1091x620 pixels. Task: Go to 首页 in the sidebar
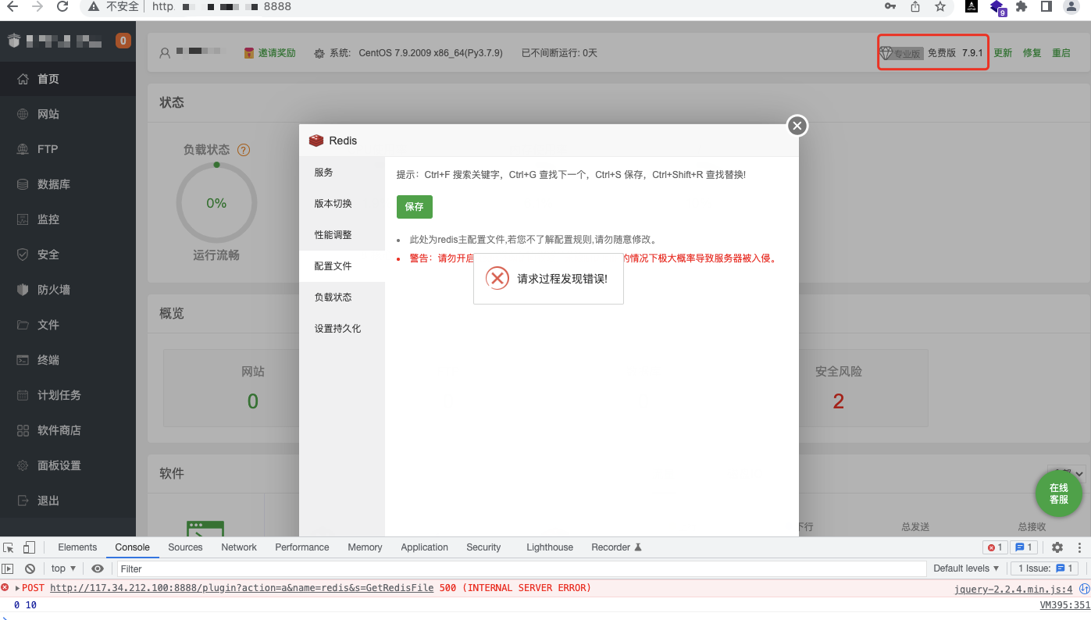68,79
